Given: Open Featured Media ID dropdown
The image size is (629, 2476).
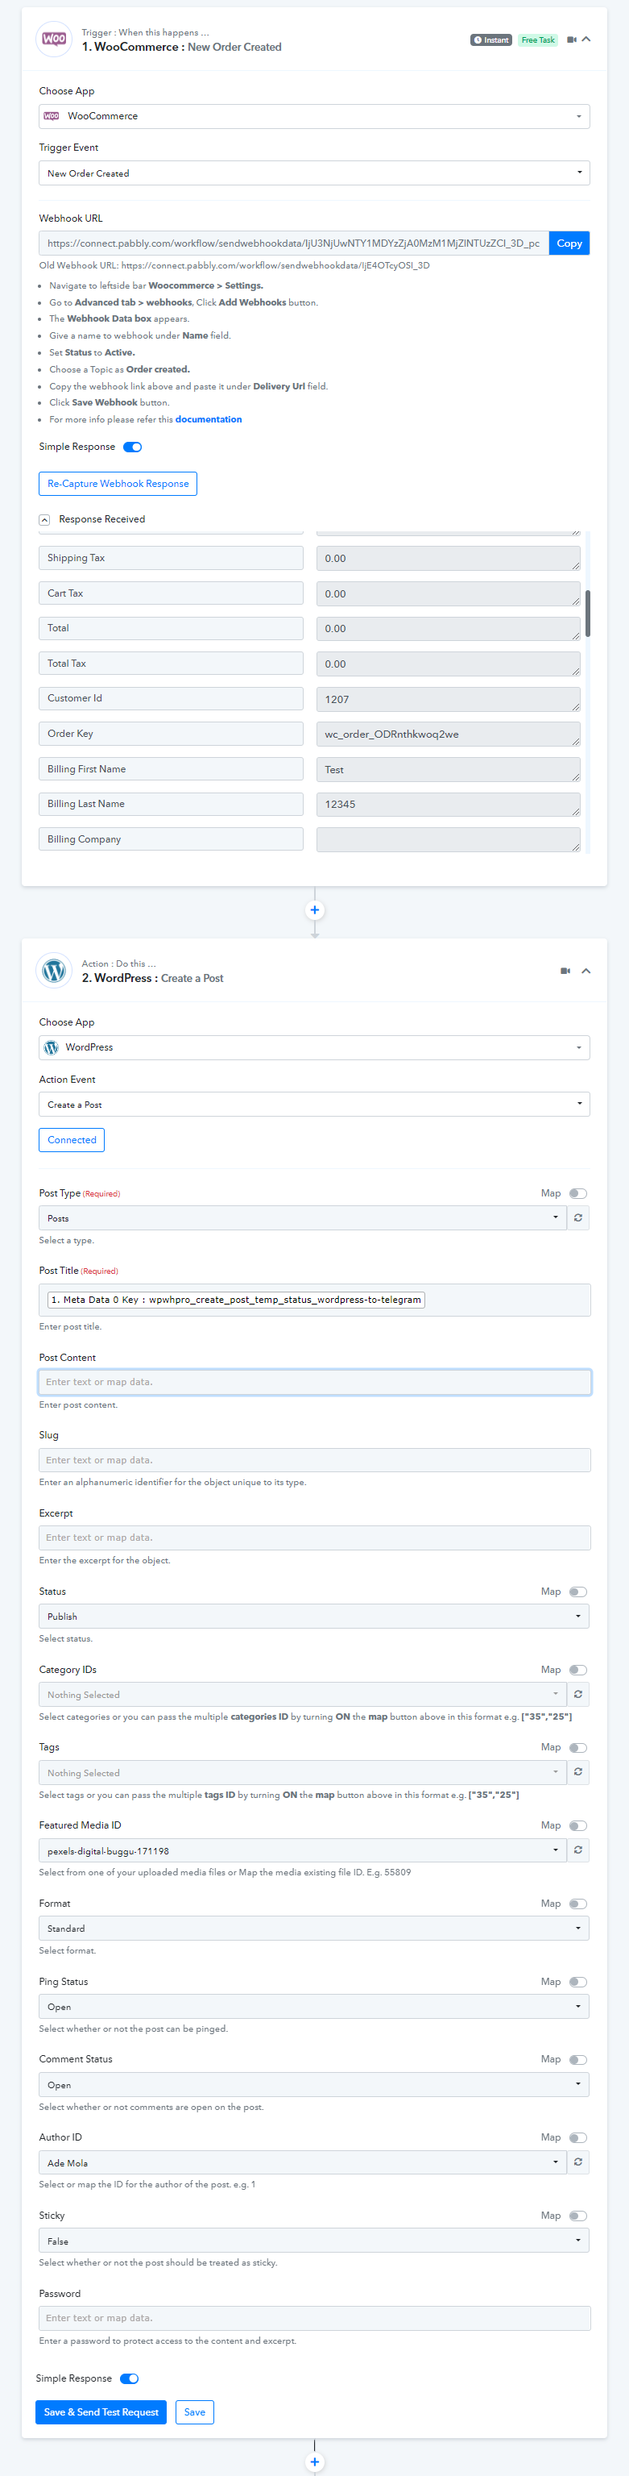Looking at the screenshot, I should tap(303, 1850).
